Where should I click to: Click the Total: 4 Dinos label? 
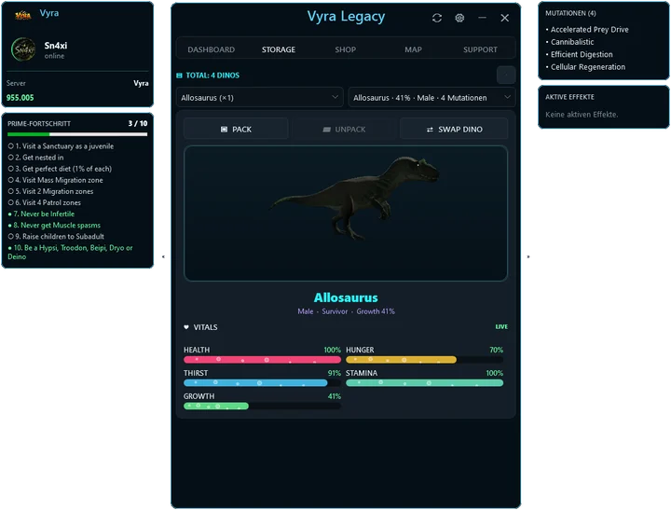pos(212,76)
